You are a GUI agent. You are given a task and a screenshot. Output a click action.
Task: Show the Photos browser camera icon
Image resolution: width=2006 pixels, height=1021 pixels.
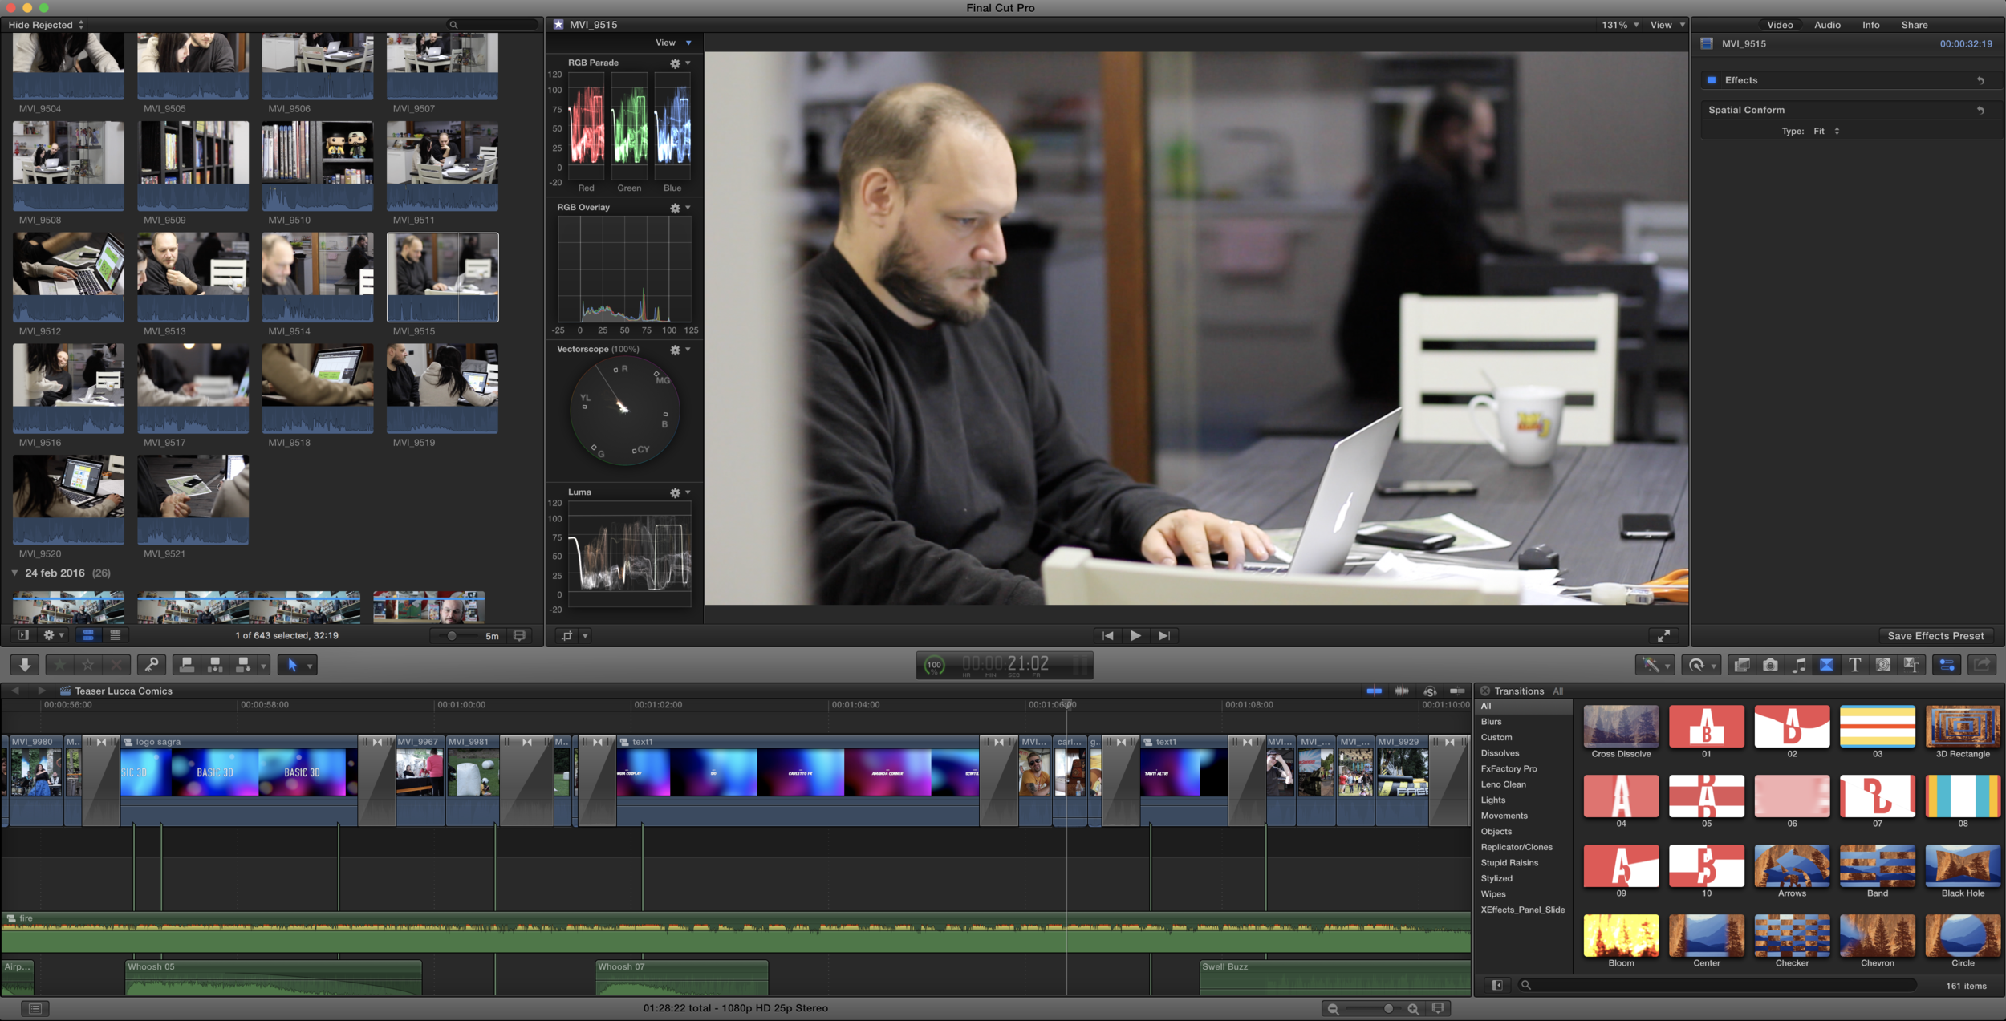[1770, 665]
